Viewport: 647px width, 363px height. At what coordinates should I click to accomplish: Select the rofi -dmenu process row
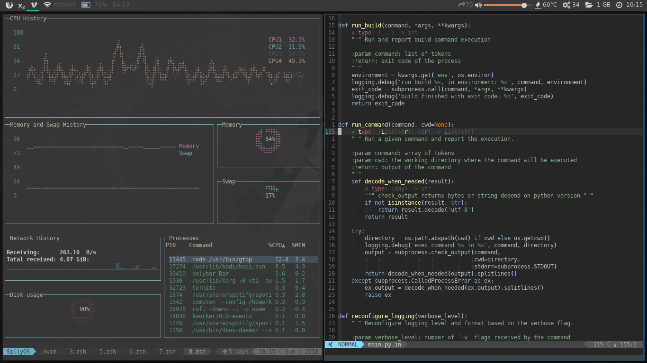pyautogui.click(x=243, y=309)
